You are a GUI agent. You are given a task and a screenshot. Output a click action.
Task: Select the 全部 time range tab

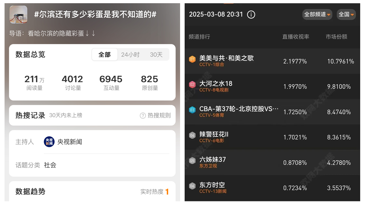tap(104, 55)
